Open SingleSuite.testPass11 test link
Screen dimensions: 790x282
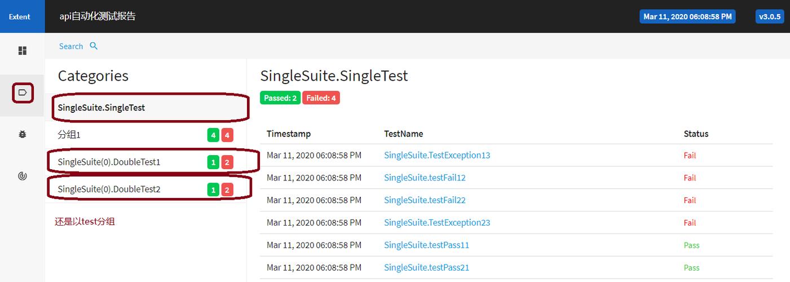(426, 245)
